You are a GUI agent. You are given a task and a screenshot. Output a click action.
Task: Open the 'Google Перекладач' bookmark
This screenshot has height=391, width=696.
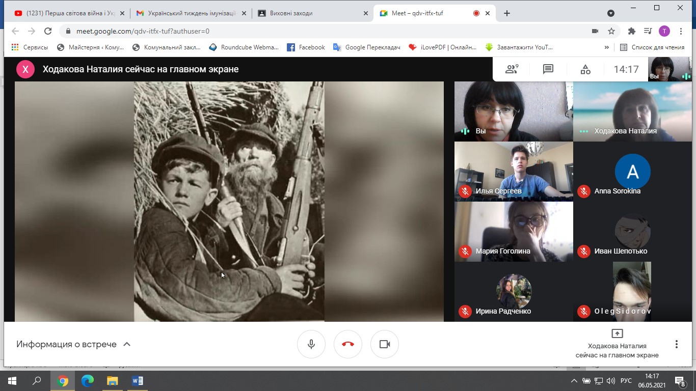coord(367,47)
